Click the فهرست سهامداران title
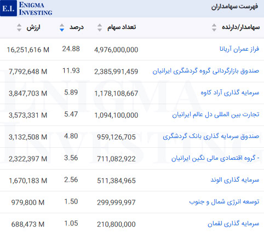The image size is (264, 234). click(234, 7)
